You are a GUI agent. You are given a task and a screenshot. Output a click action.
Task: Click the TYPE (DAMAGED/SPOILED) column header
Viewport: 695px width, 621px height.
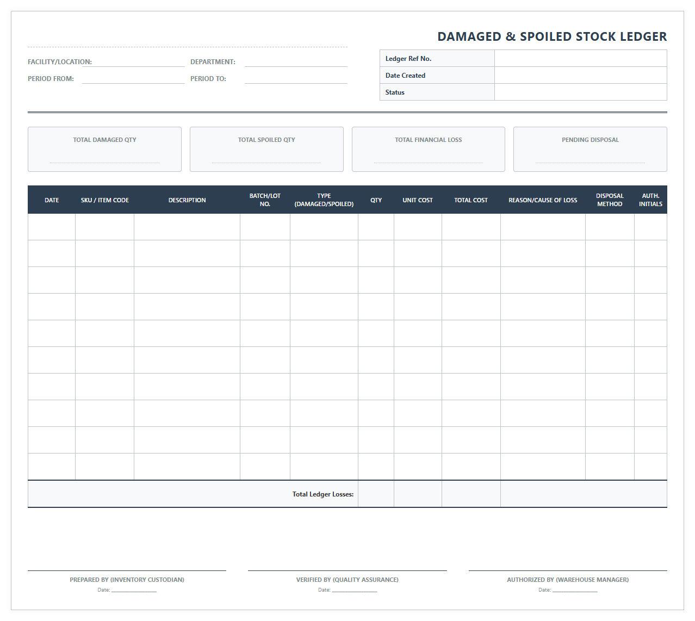click(324, 200)
